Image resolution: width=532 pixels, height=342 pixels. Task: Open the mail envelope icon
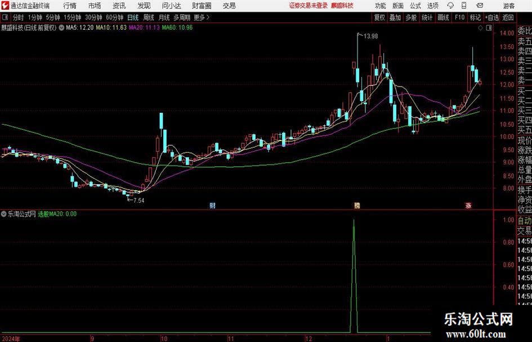pos(480,6)
